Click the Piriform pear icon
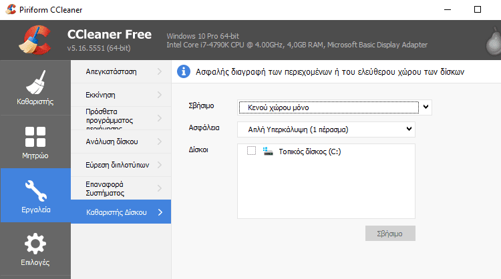 pos(494,41)
